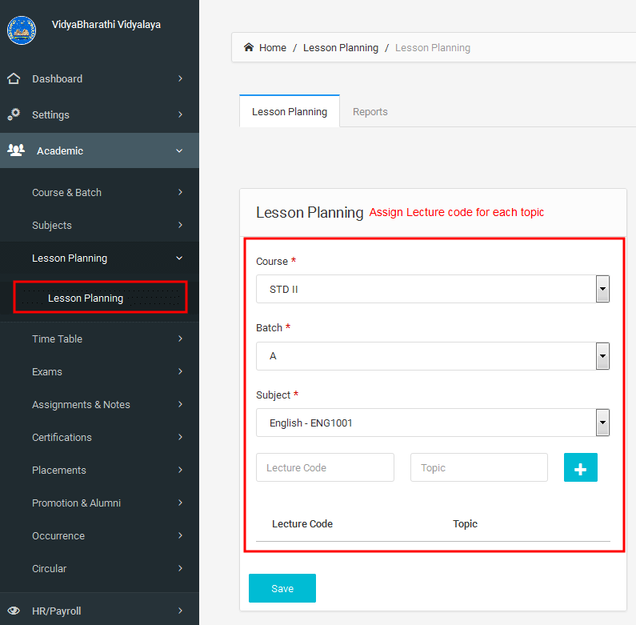
Task: Select the Lesson Planning tab
Action: (290, 111)
